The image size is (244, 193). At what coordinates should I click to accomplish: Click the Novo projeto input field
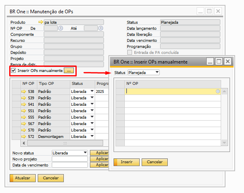(69, 159)
